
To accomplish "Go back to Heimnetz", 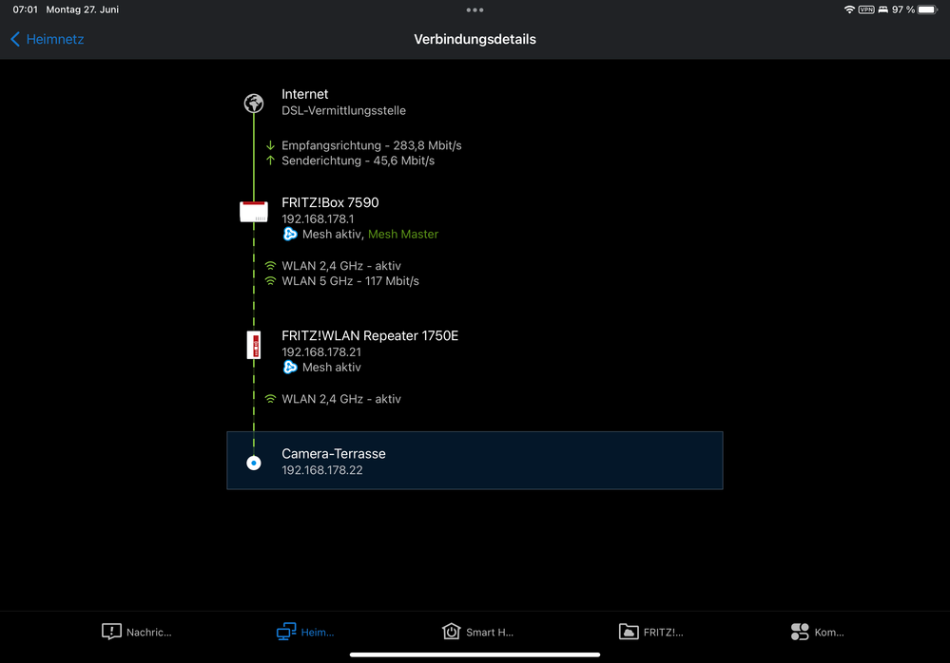I will click(x=48, y=39).
